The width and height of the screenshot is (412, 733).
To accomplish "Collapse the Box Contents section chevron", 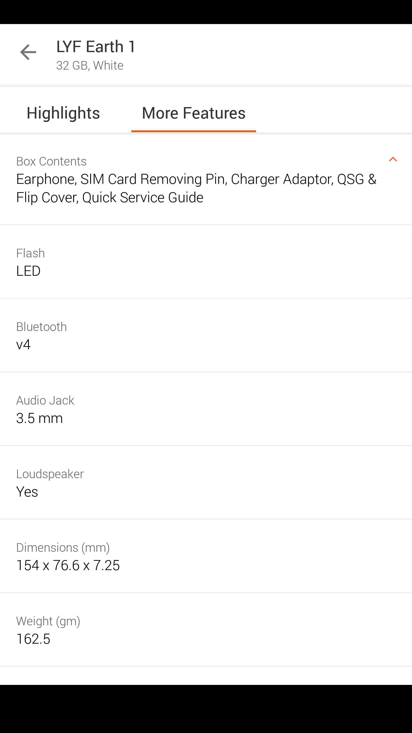I will [x=393, y=159].
